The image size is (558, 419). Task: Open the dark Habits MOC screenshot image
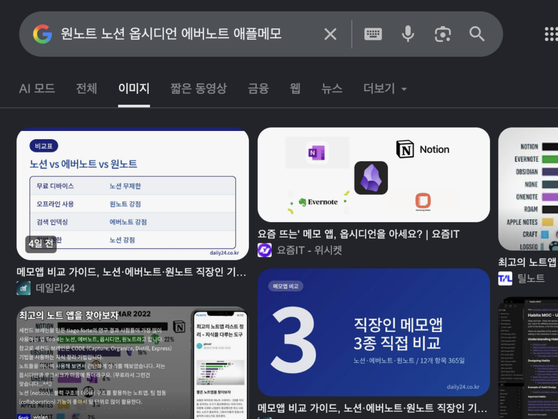click(528, 358)
